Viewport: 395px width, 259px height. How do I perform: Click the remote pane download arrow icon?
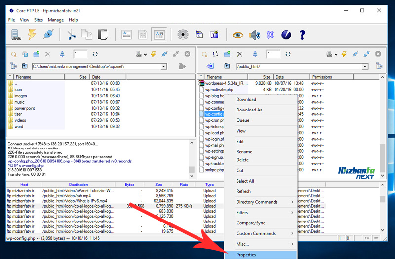tap(210, 66)
